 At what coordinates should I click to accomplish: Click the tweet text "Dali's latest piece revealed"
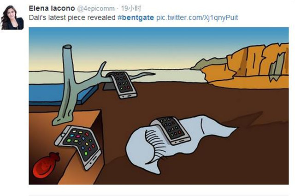point(72,18)
